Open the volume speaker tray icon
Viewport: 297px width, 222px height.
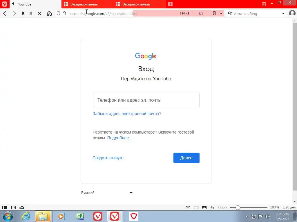coord(268,217)
